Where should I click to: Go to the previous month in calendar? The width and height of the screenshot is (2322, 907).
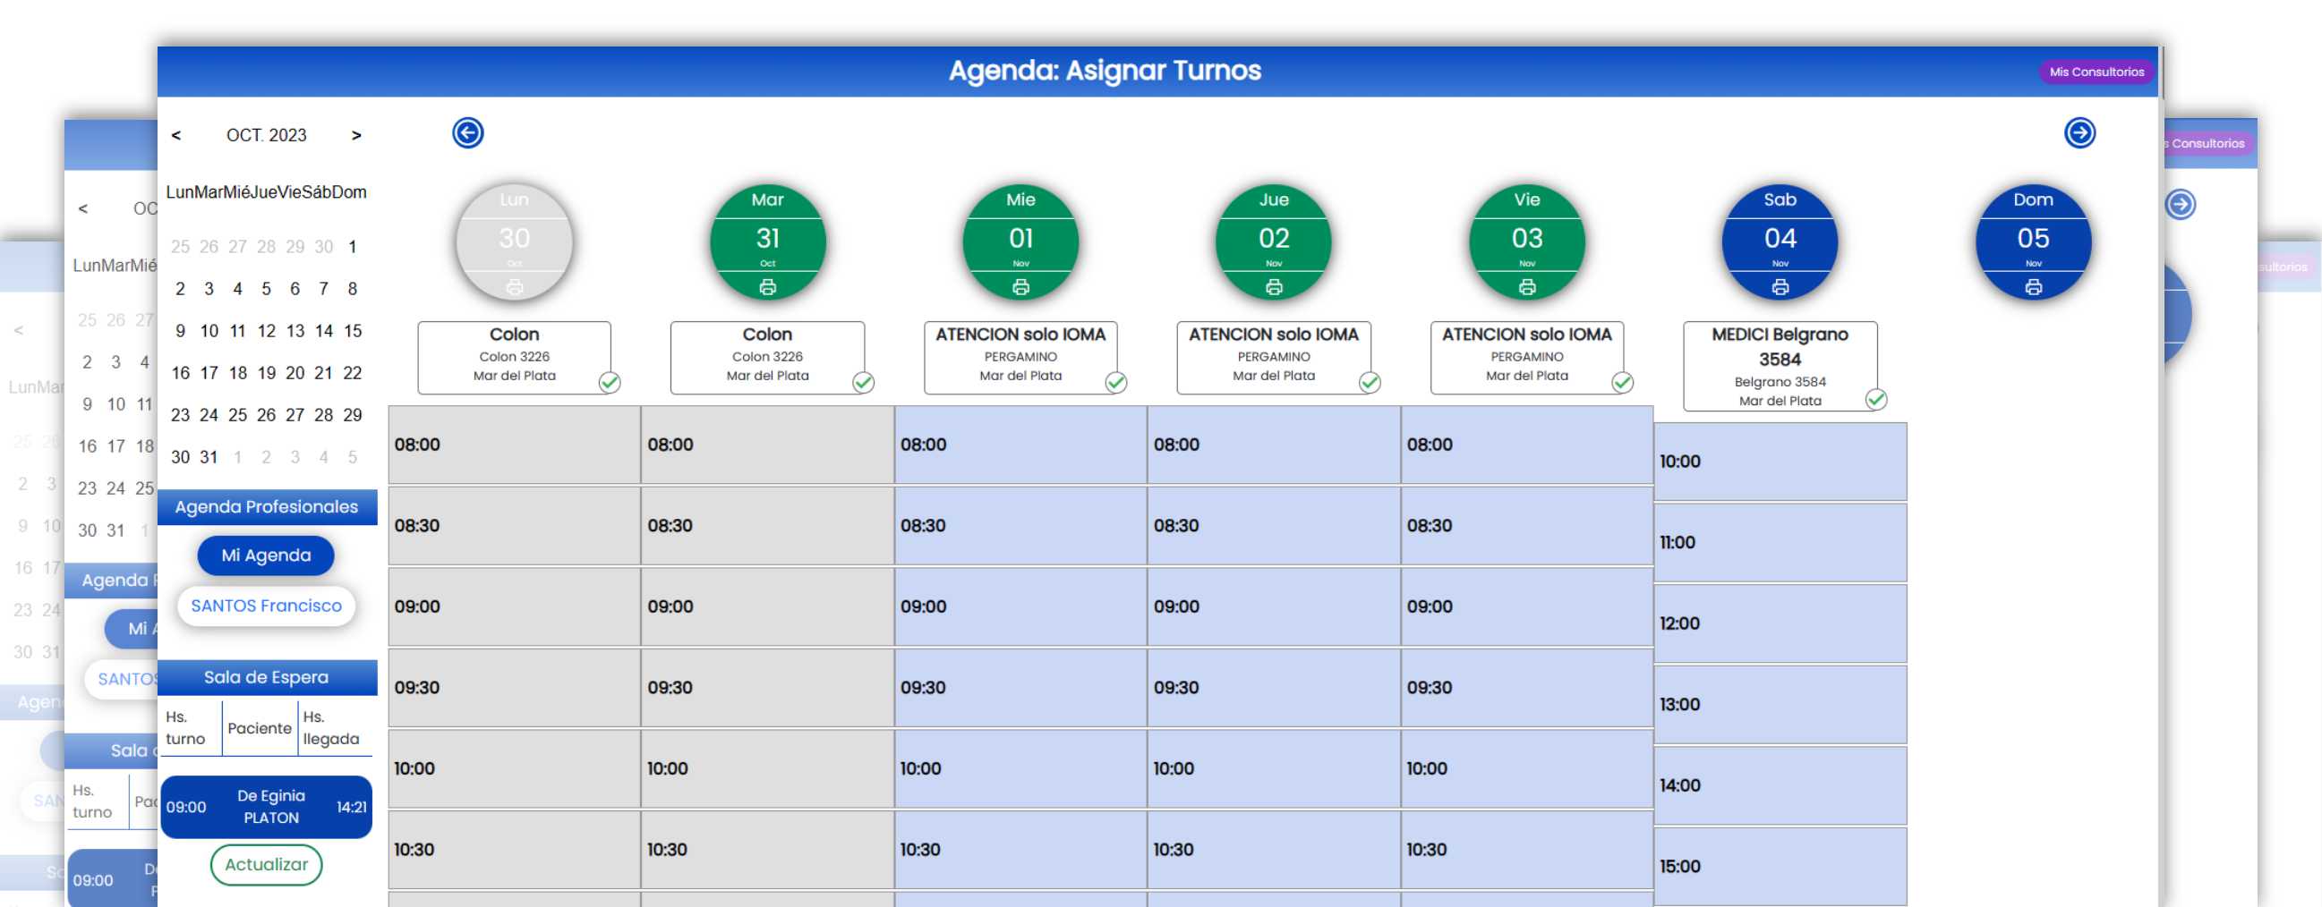click(176, 135)
